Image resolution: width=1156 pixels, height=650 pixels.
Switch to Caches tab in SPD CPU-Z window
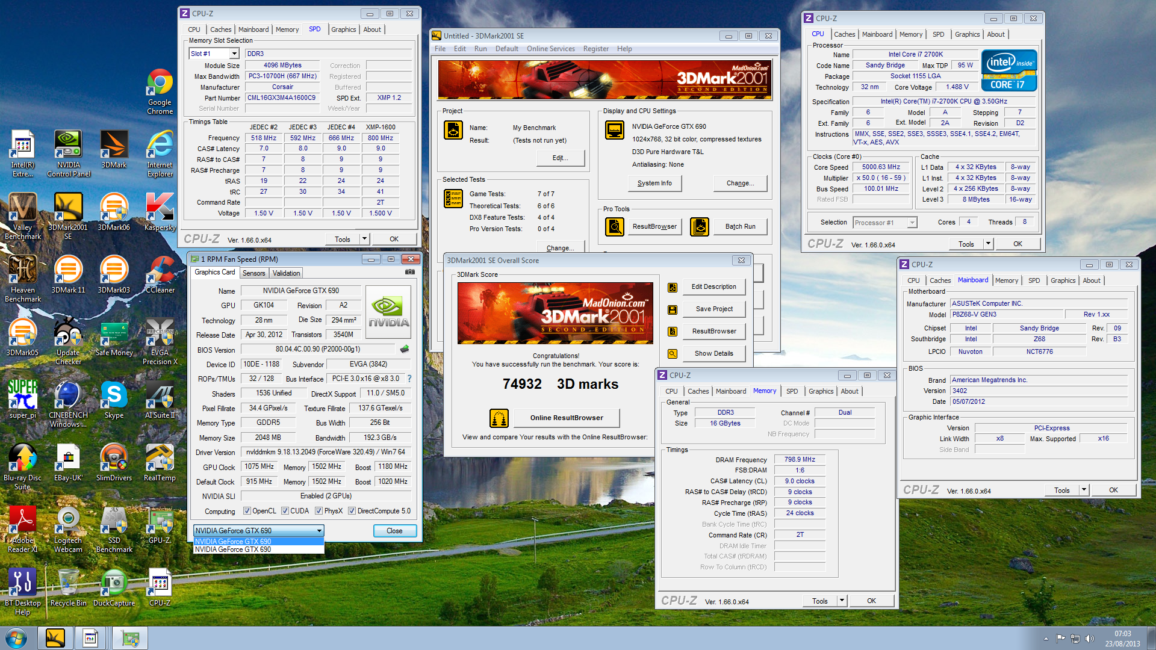(220, 29)
